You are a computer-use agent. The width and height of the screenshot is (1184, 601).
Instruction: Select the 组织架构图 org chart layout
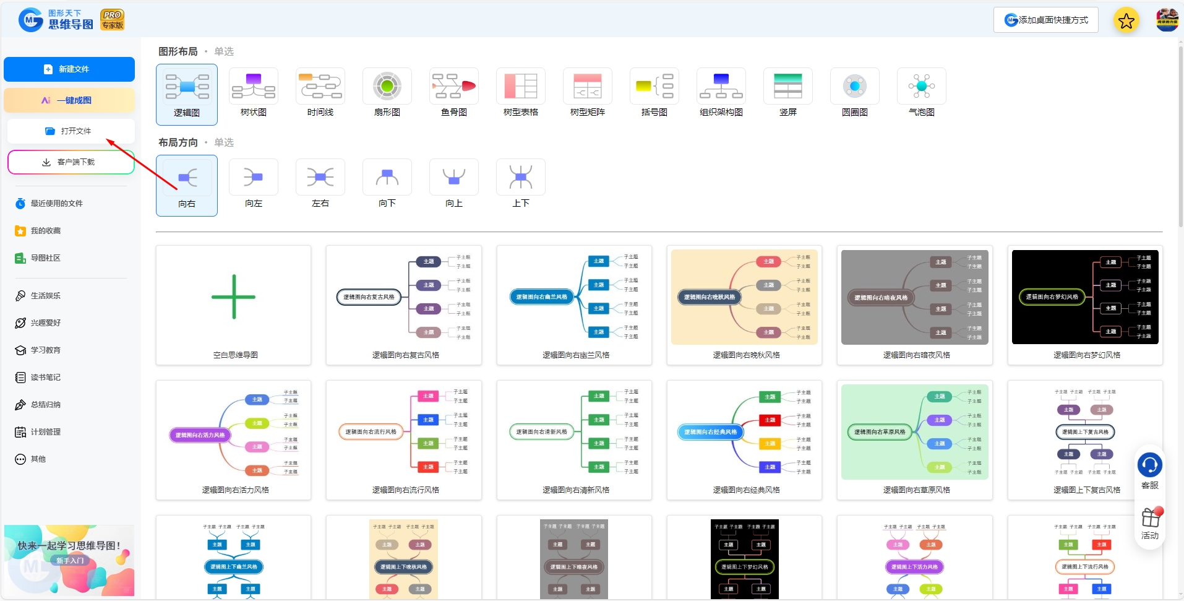click(x=721, y=87)
